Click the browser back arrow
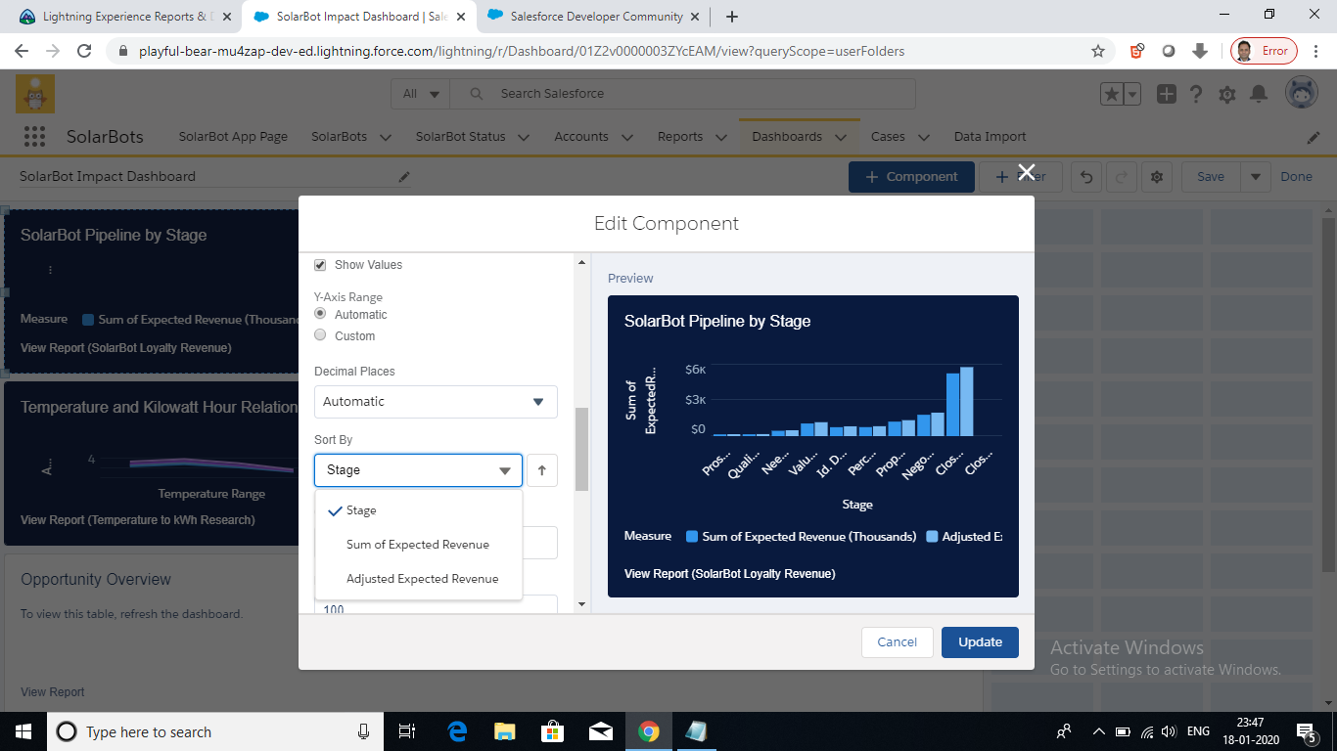 click(x=22, y=51)
